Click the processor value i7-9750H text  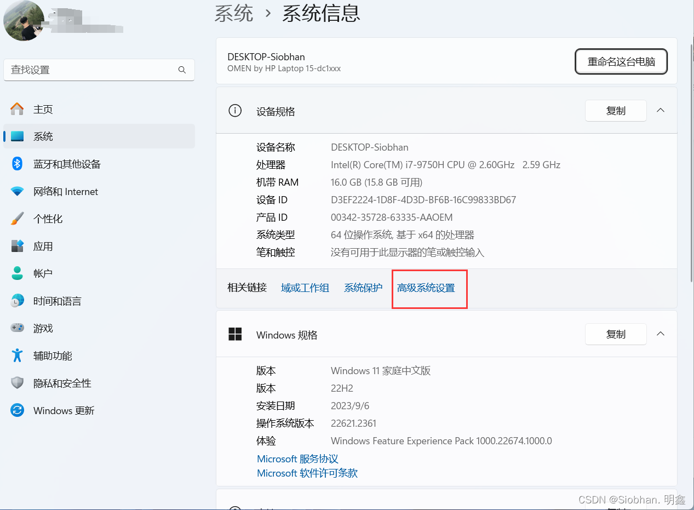445,165
